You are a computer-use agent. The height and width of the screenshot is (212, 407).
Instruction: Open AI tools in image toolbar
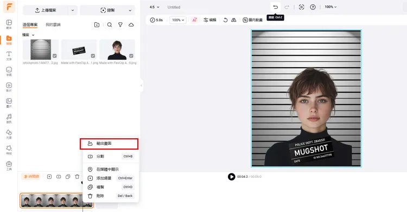click(x=194, y=20)
